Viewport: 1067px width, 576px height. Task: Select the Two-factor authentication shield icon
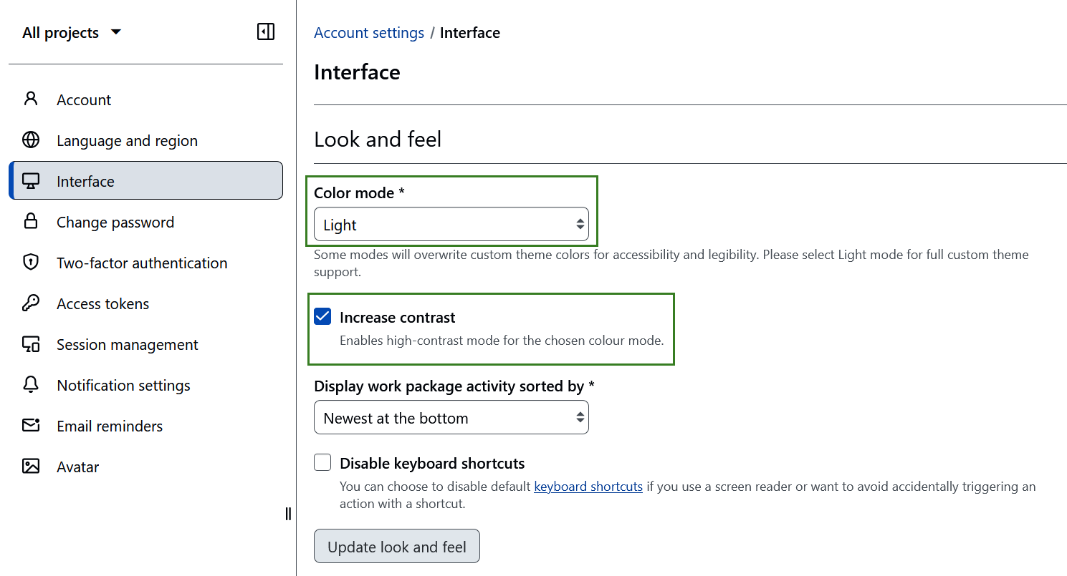click(x=31, y=263)
